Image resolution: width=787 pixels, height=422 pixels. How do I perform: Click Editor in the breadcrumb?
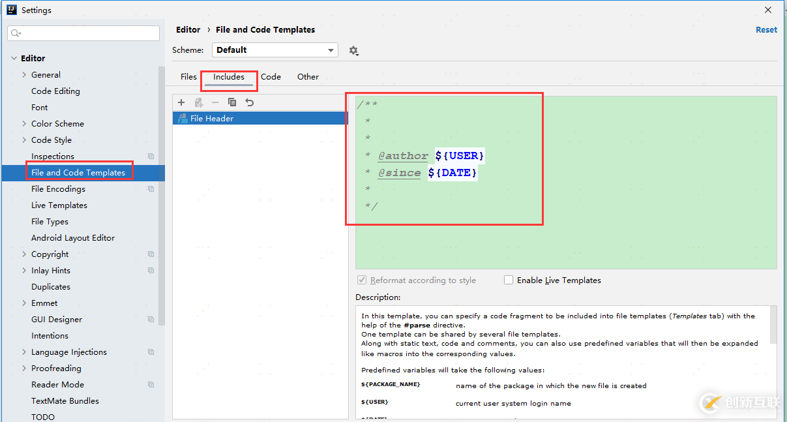[188, 30]
